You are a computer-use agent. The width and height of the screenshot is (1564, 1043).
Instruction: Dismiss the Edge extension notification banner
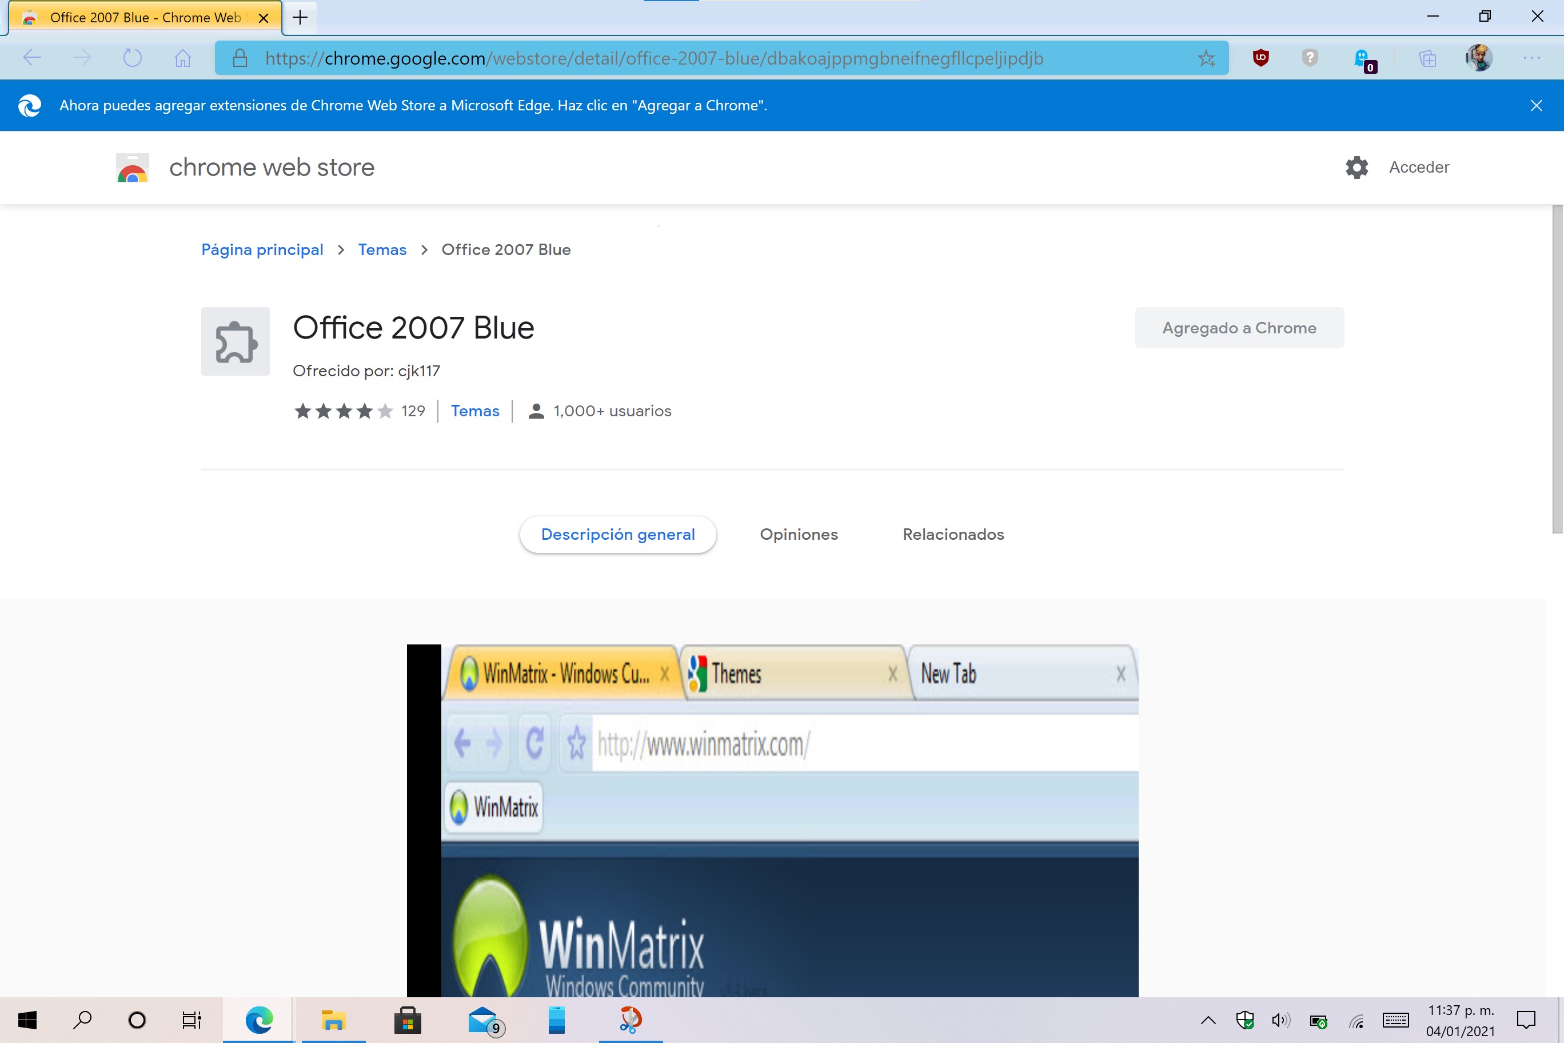coord(1536,105)
